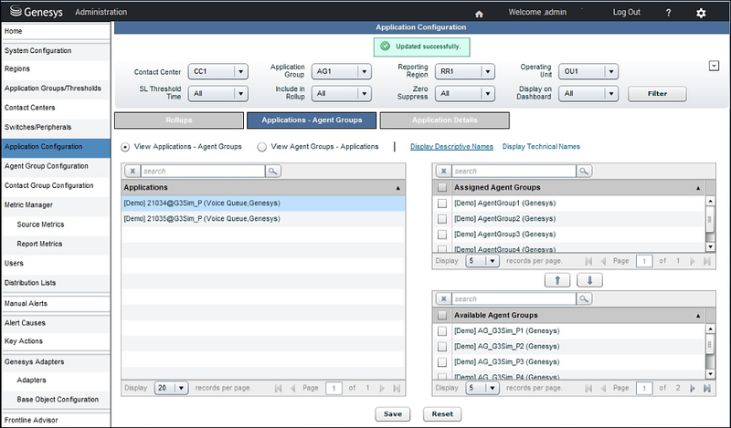The width and height of the screenshot is (731, 428).
Task: Open the settings gear icon
Action: [701, 13]
